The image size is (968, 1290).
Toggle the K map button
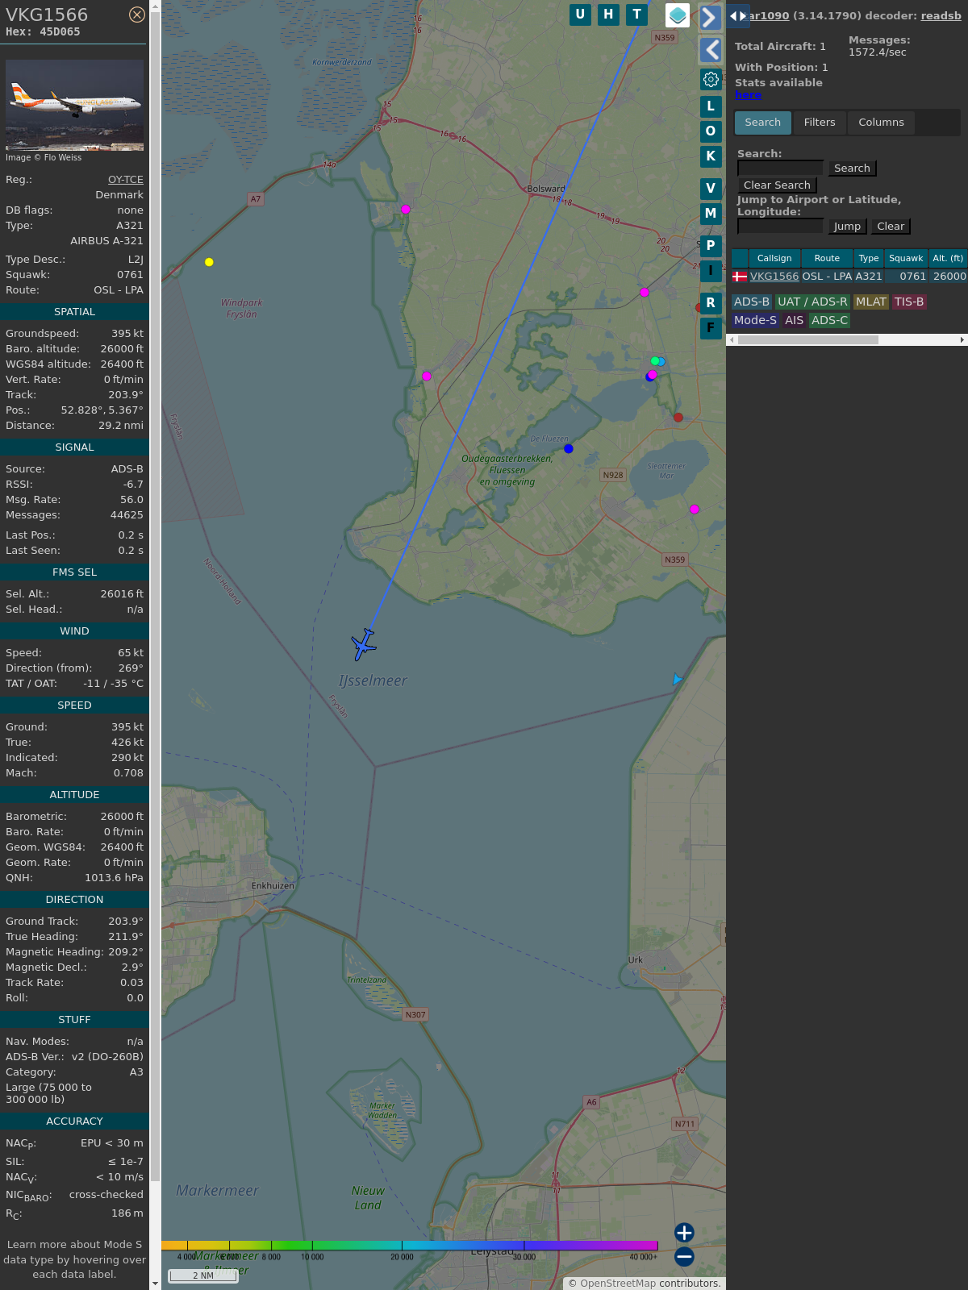[711, 156]
